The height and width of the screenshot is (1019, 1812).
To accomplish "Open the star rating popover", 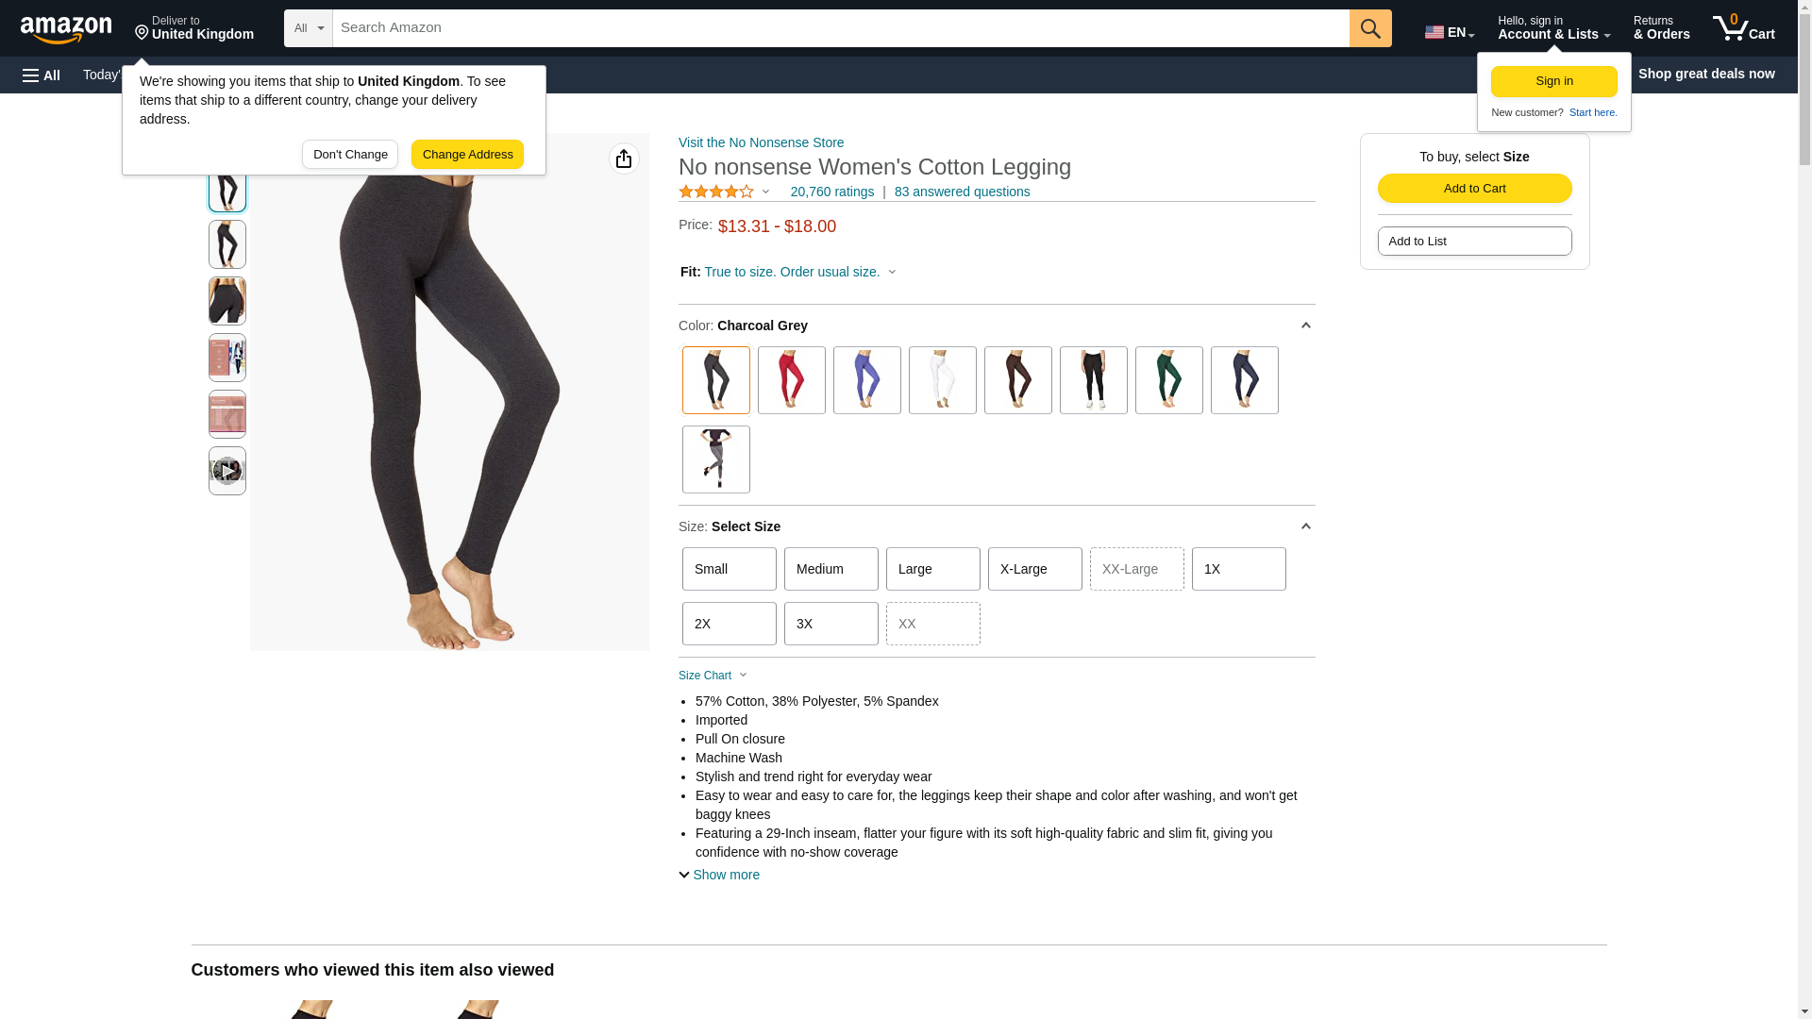I will coord(725,192).
